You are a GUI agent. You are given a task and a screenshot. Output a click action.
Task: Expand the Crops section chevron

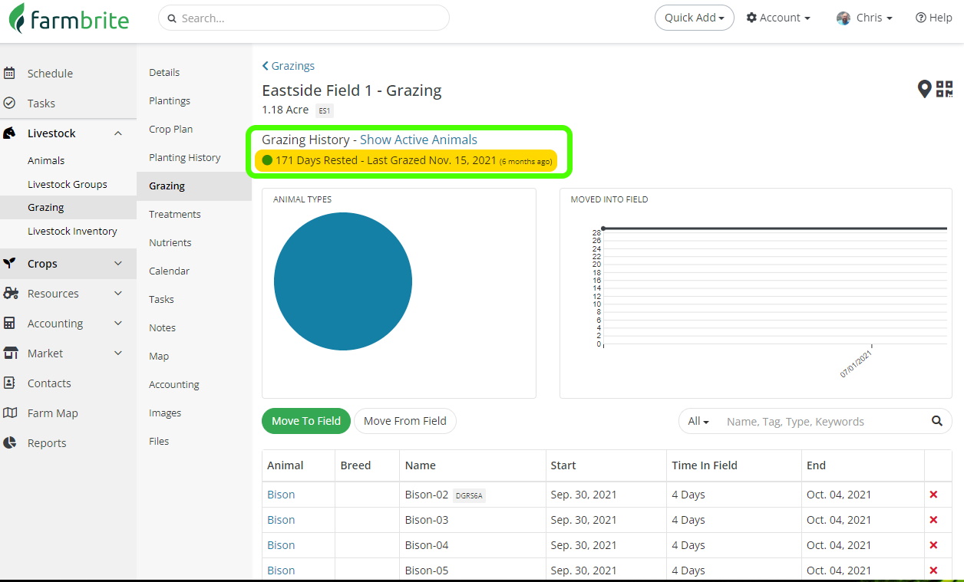click(x=118, y=263)
